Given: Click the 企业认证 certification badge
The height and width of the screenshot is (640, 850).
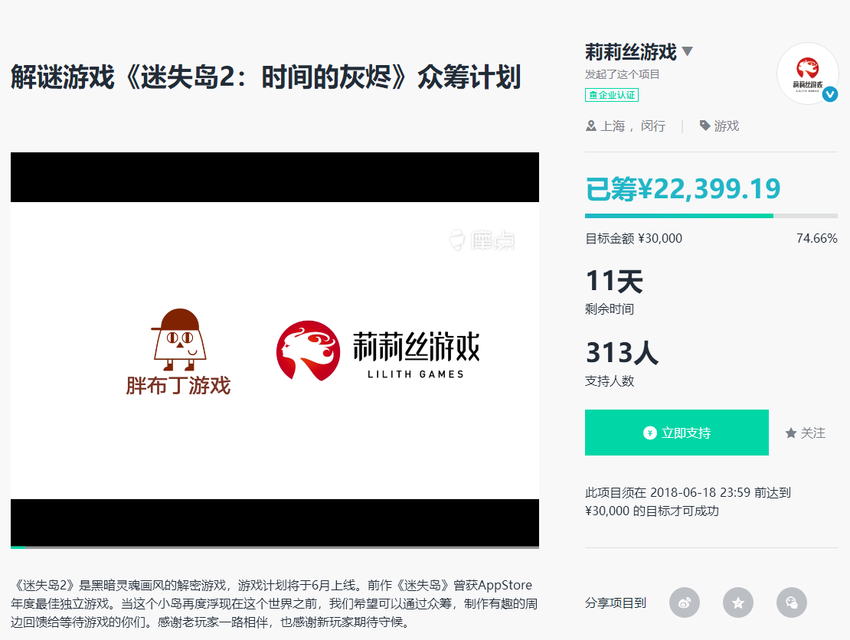Looking at the screenshot, I should [x=612, y=95].
